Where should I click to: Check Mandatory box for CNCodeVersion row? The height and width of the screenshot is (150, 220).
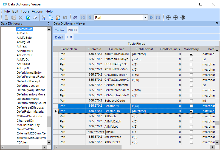[191, 75]
